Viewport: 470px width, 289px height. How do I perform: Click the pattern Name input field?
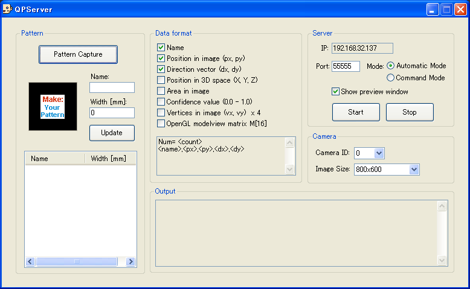112,87
